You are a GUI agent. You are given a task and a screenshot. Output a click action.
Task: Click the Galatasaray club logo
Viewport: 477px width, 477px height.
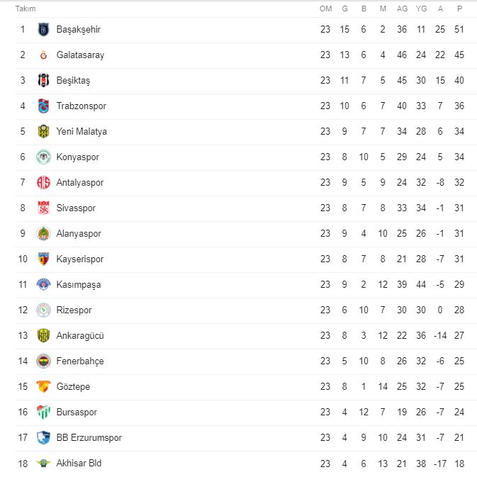pyautogui.click(x=43, y=55)
